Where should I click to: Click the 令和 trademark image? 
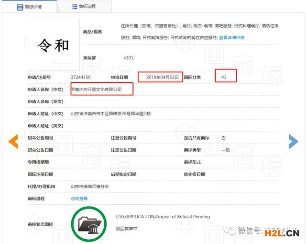tap(54, 44)
